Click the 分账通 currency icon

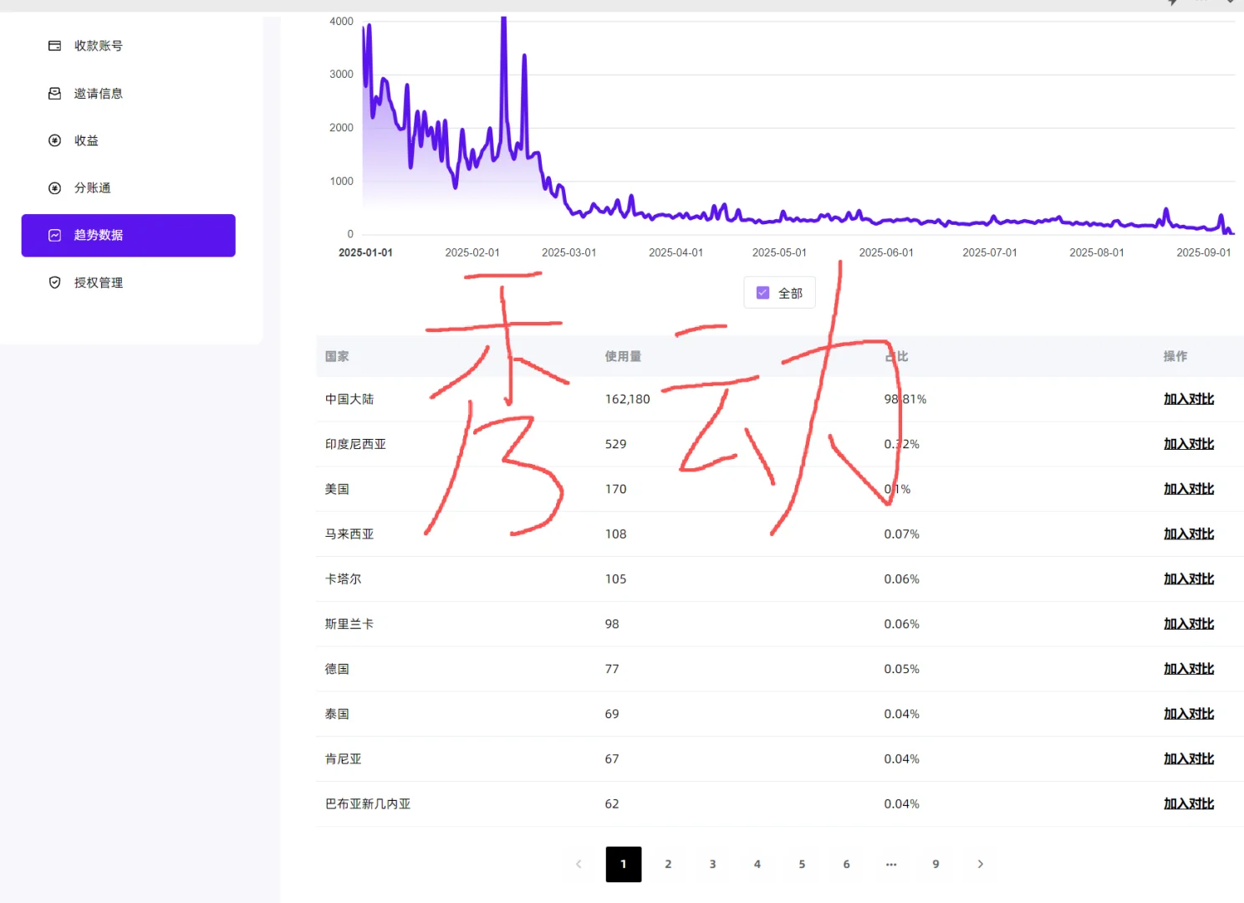(54, 187)
